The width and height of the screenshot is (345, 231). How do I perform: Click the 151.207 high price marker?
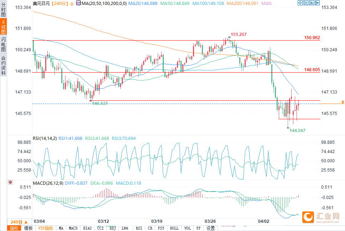(x=239, y=34)
